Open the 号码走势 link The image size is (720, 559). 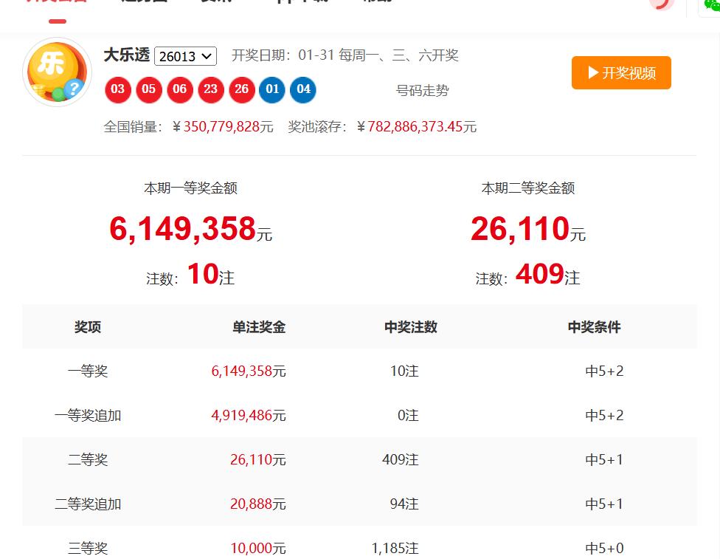[424, 90]
